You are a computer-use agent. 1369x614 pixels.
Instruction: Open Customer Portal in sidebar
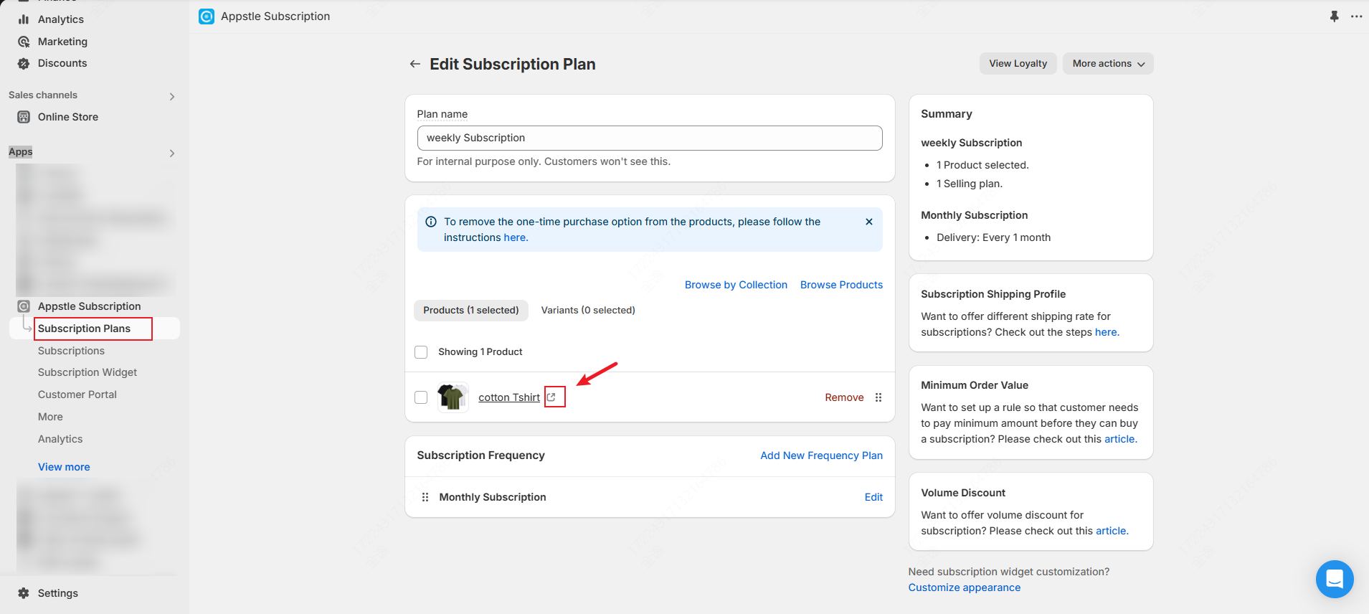click(x=77, y=395)
